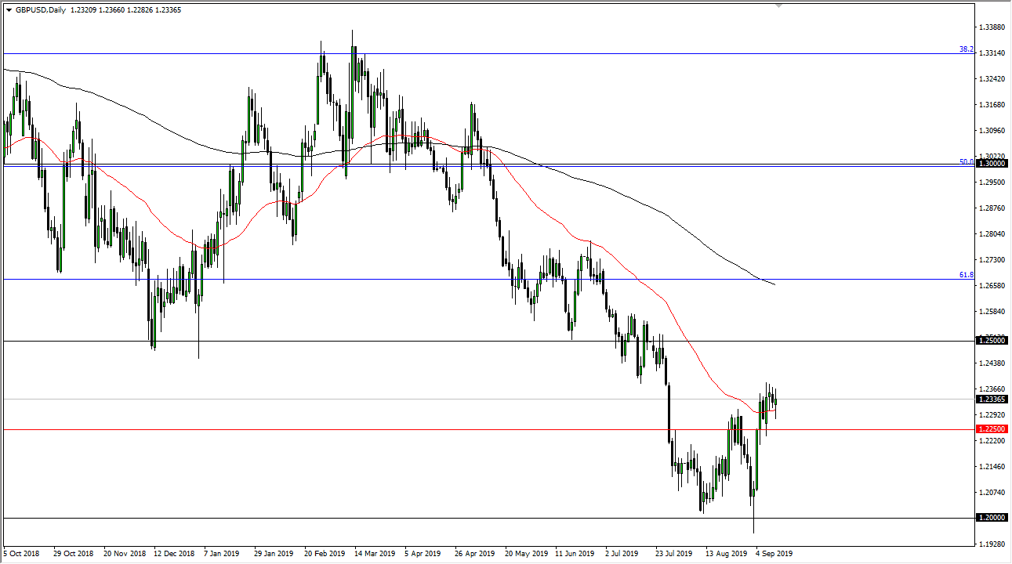1012x564 pixels.
Task: Click the 5 Oct 2018 timeline label
Action: (x=21, y=553)
